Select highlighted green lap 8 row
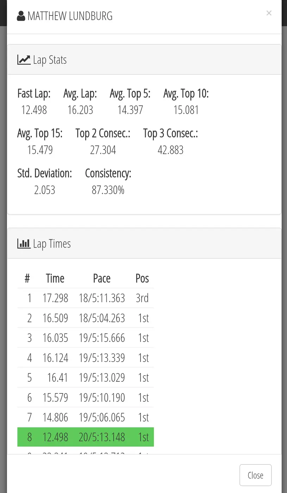The height and width of the screenshot is (493, 287). pyautogui.click(x=86, y=437)
